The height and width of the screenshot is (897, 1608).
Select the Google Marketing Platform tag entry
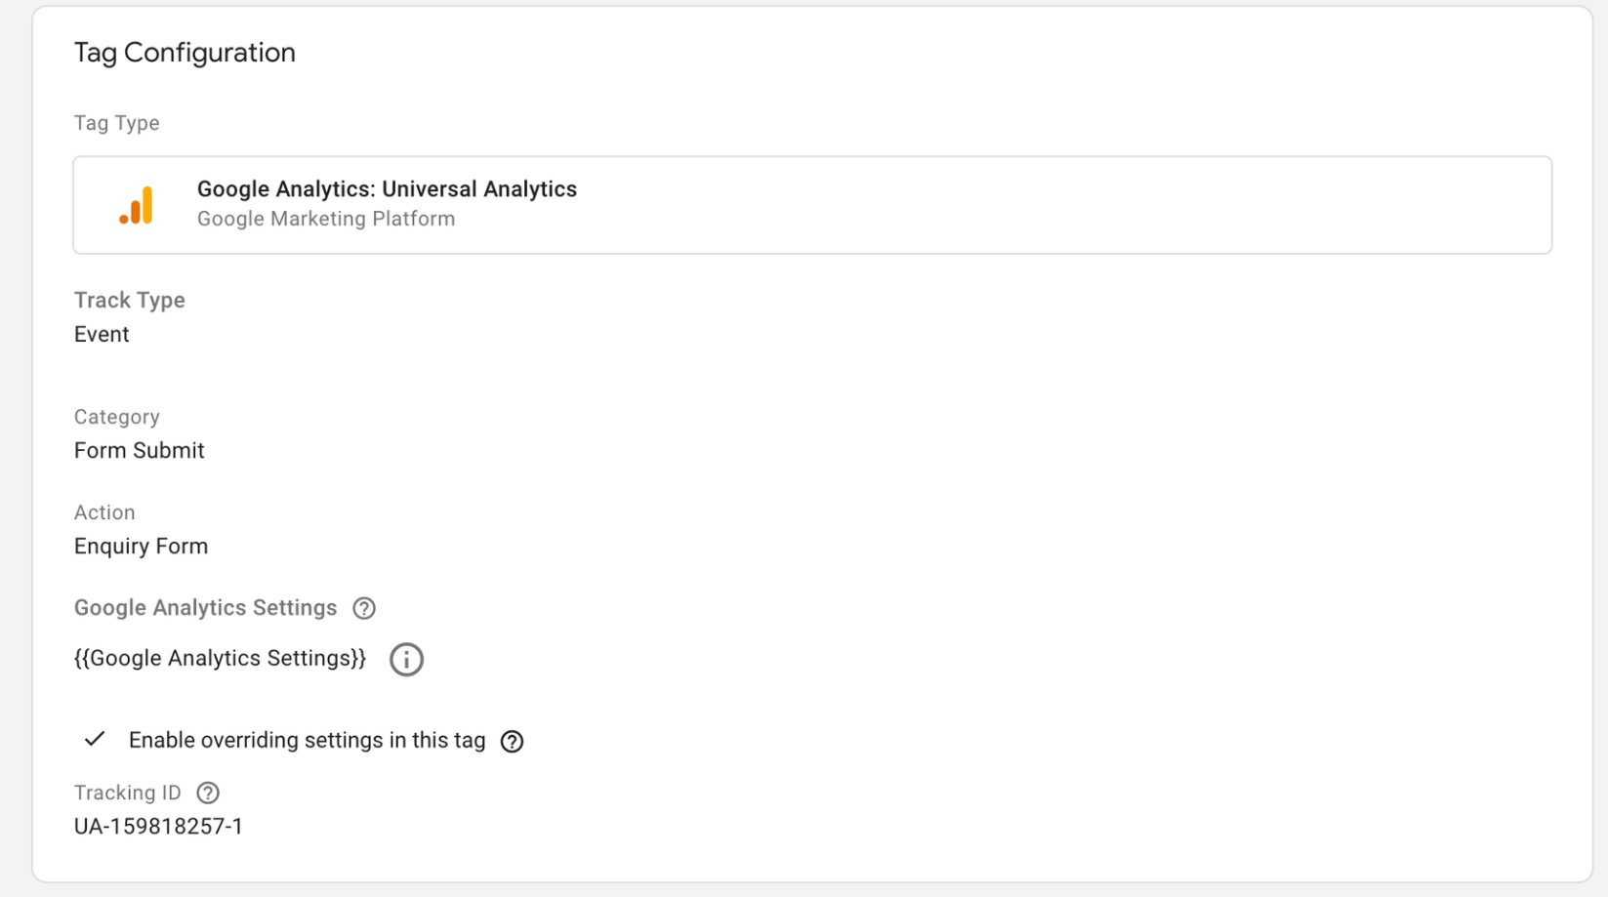click(325, 219)
